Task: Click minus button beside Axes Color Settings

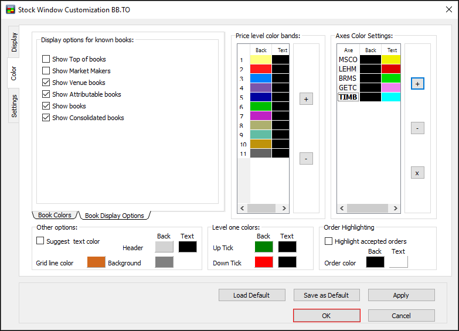Action: [x=417, y=128]
